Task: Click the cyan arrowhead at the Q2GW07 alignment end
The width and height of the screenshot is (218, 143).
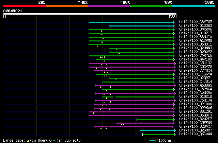Action: (175, 130)
